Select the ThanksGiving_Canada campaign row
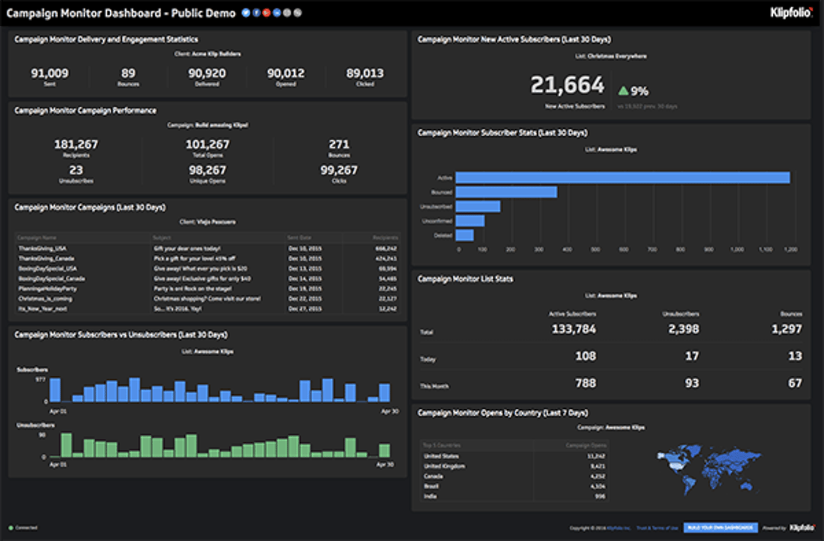This screenshot has width=824, height=541. pyautogui.click(x=208, y=258)
